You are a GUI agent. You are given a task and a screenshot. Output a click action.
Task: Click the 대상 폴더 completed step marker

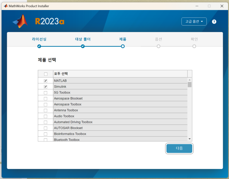(x=83, y=46)
